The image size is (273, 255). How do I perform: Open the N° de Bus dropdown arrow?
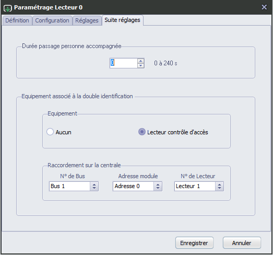pos(94,186)
